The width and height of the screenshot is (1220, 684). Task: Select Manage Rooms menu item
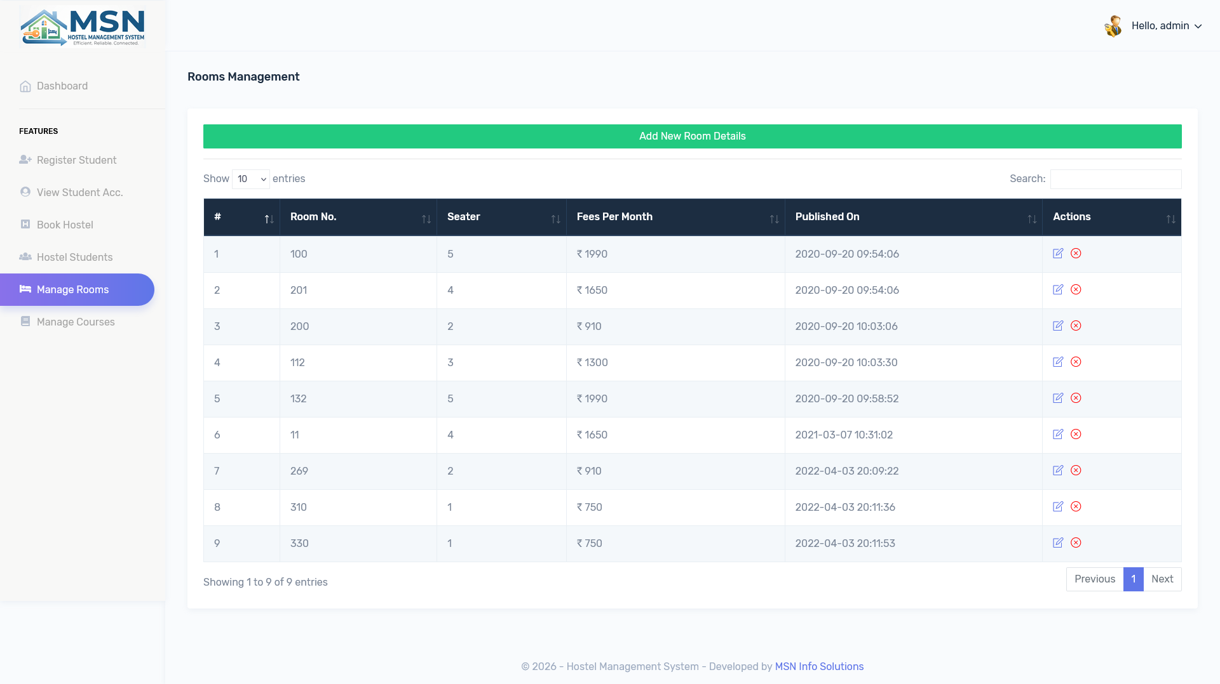coord(77,289)
